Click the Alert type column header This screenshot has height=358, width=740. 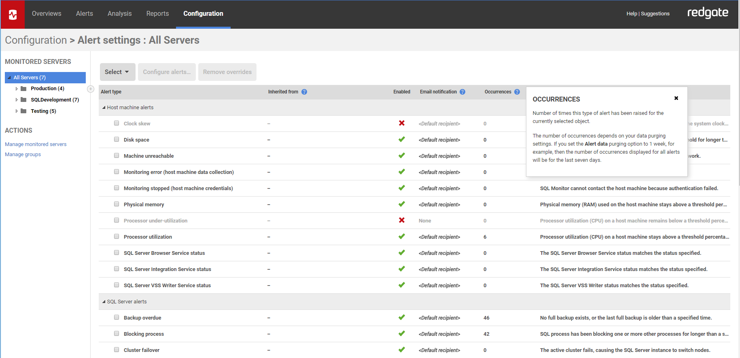111,92
